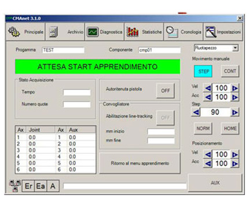Toggle Abilitazione line-tracking OFF button

coord(166,118)
